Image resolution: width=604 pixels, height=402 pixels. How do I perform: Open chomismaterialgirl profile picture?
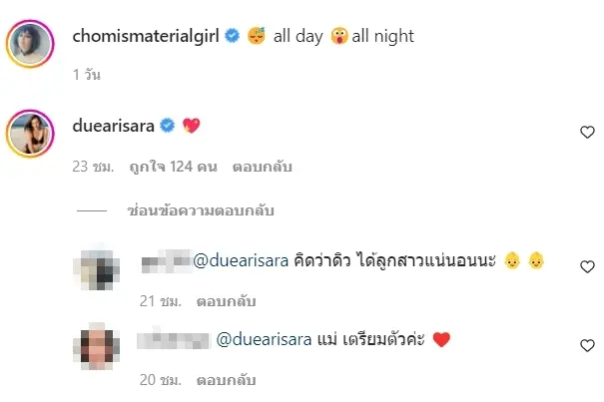tap(30, 44)
